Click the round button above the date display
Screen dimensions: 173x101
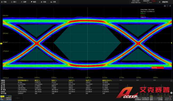171,93
